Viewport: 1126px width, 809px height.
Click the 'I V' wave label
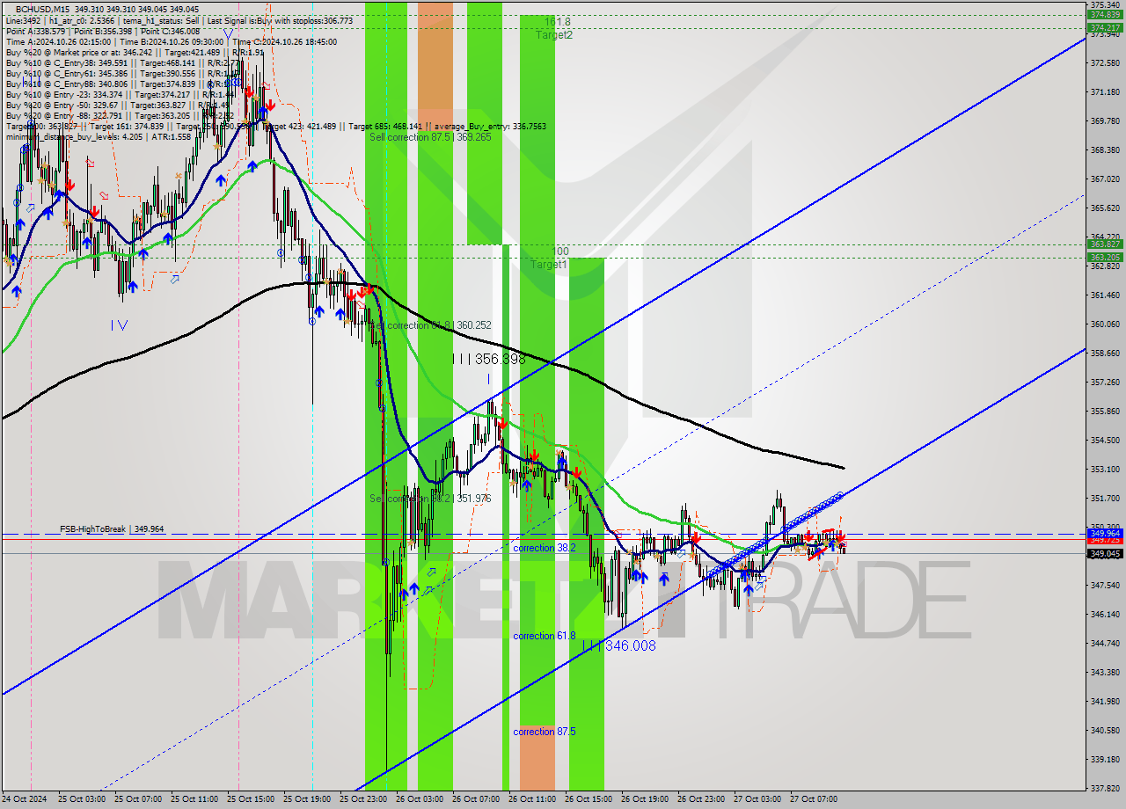tap(120, 325)
